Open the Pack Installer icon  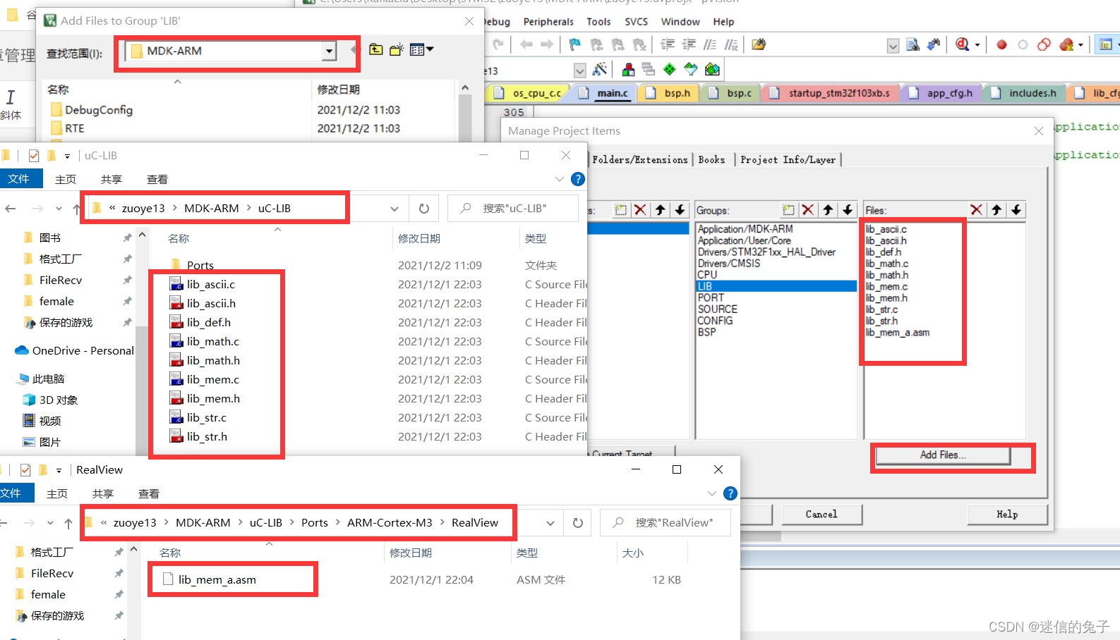(713, 69)
